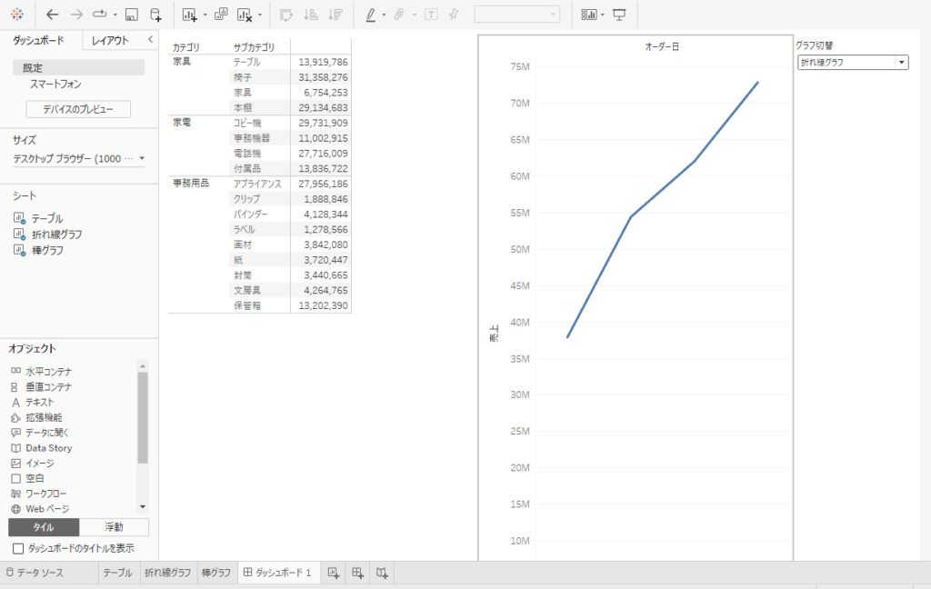Click the Tableau logo start icon

pos(17,15)
